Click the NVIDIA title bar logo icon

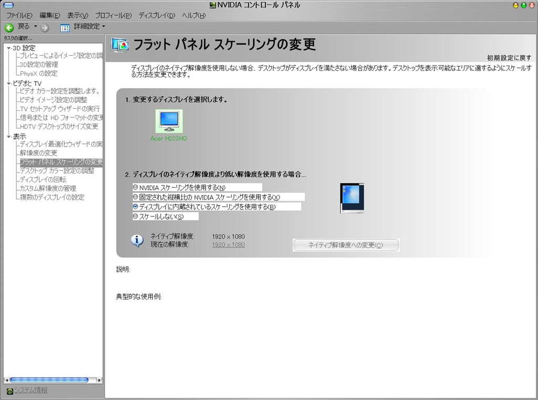point(213,5)
